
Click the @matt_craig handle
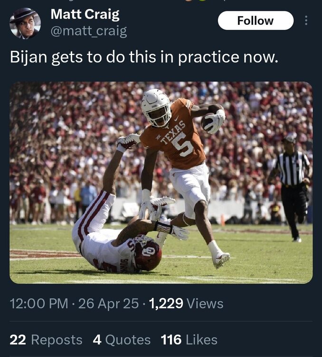click(88, 31)
